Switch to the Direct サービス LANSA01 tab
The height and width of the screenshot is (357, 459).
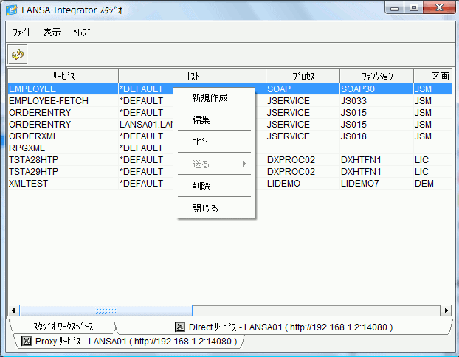(x=283, y=327)
